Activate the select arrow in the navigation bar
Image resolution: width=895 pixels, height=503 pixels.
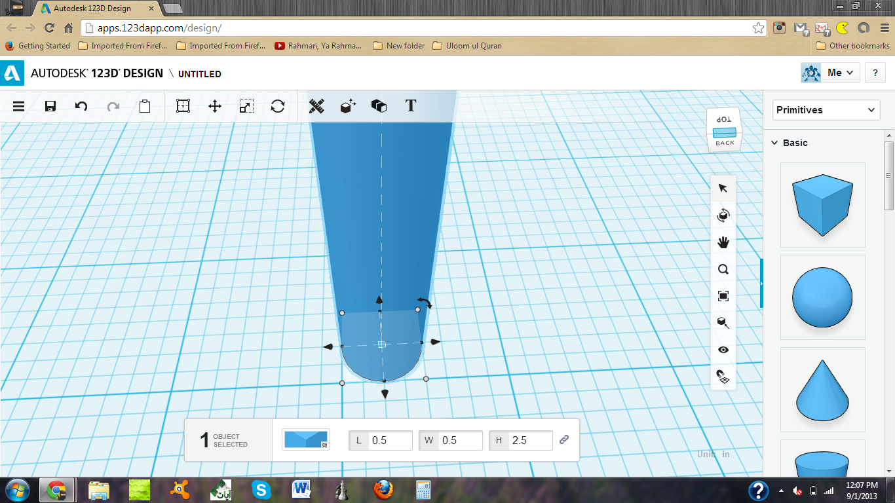coord(723,189)
